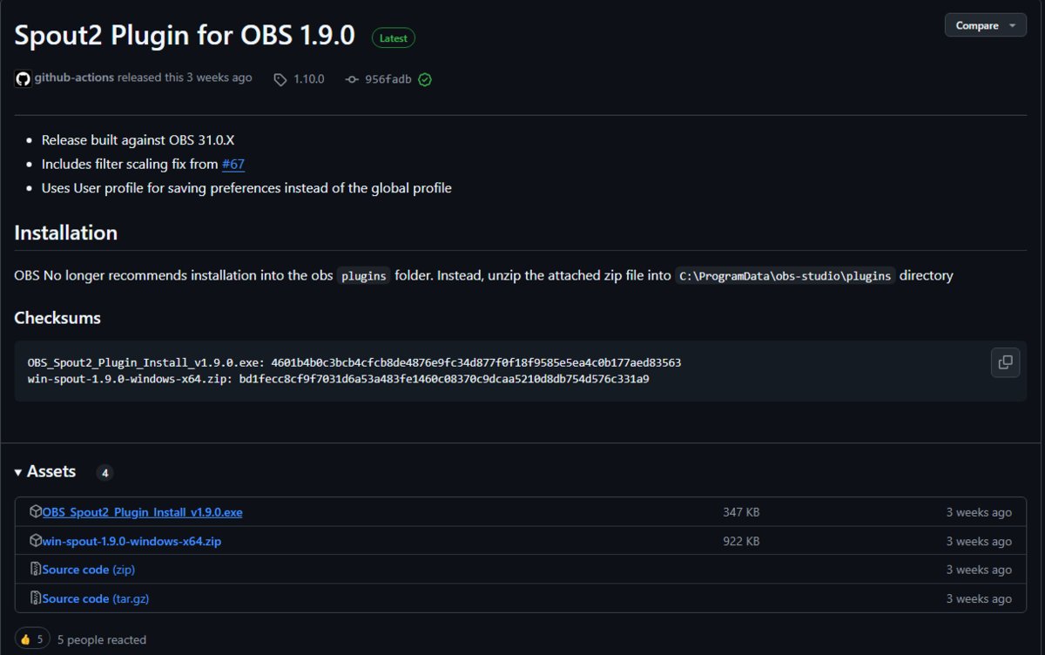Click the 'Uses User profile' bullet text
This screenshot has width=1045, height=655.
coord(246,187)
